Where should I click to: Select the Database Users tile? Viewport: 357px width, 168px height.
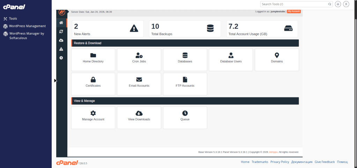coord(231,60)
